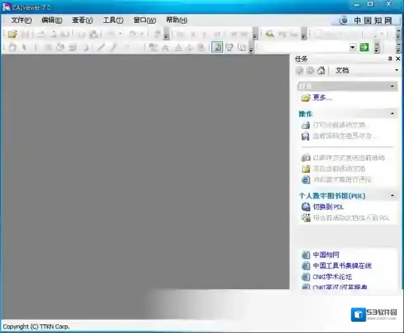
Task: Select the hand tool in the second toolbar
Action: tap(12, 48)
